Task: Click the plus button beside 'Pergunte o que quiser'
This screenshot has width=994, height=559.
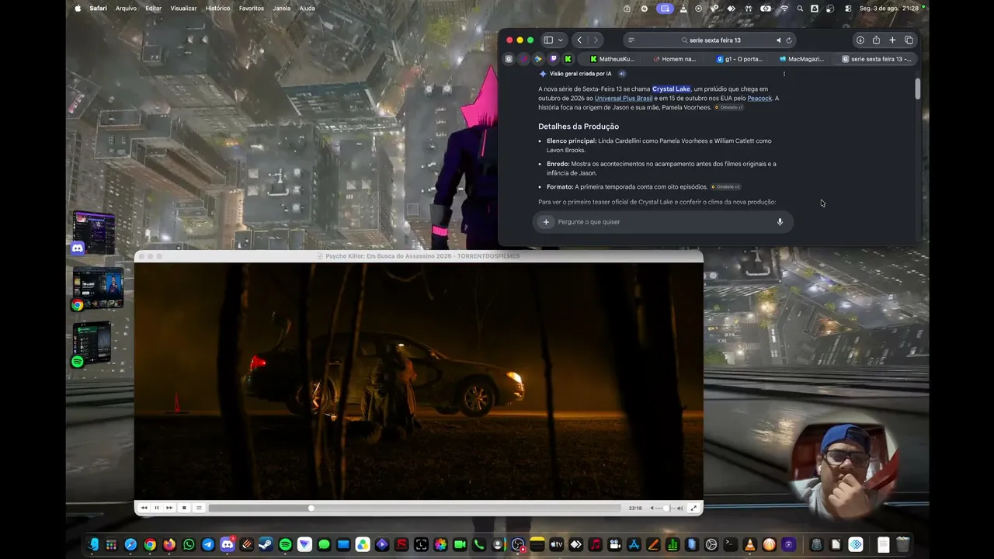Action: click(546, 222)
